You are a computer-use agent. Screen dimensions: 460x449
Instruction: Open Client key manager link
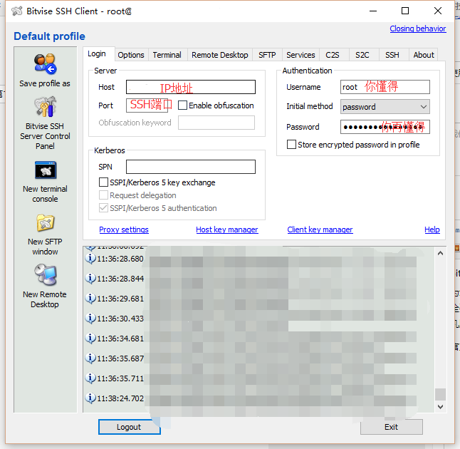click(x=320, y=229)
